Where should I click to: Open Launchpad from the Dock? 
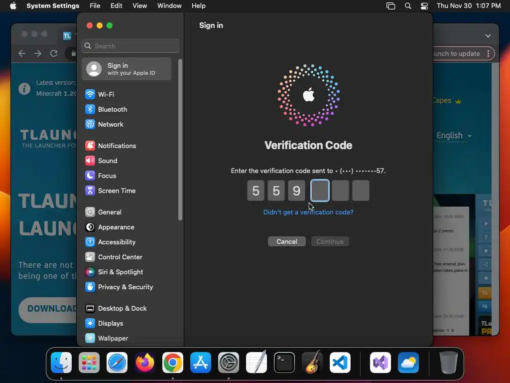89,363
